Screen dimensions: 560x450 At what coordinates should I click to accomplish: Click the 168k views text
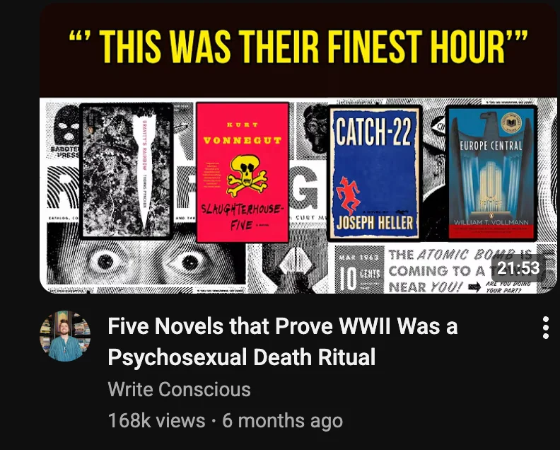[x=156, y=420]
